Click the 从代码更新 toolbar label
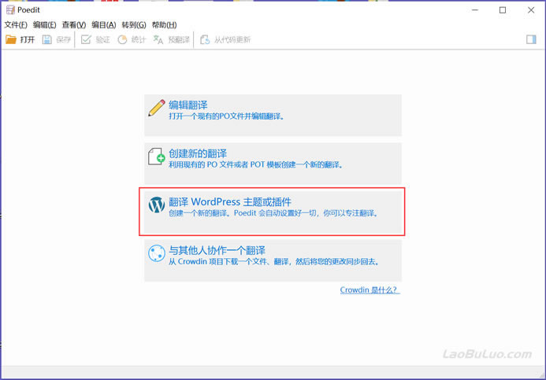Image resolution: width=546 pixels, height=380 pixels. 232,39
